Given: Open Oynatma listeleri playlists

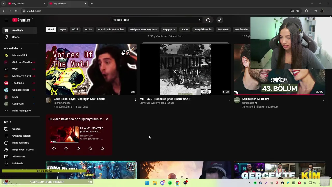Looking at the screenshot, I should point(20,136).
